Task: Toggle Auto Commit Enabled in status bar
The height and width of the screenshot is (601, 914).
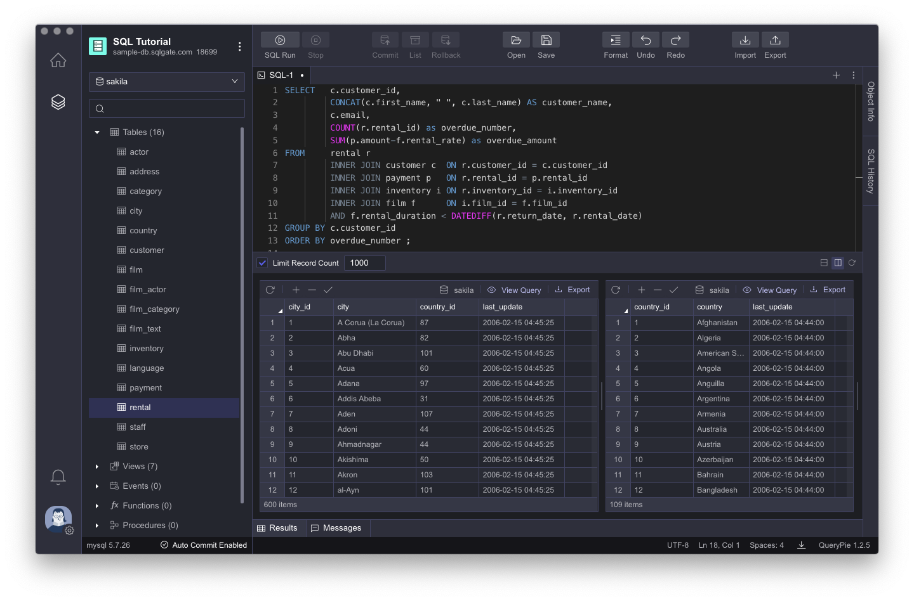Action: [x=203, y=545]
